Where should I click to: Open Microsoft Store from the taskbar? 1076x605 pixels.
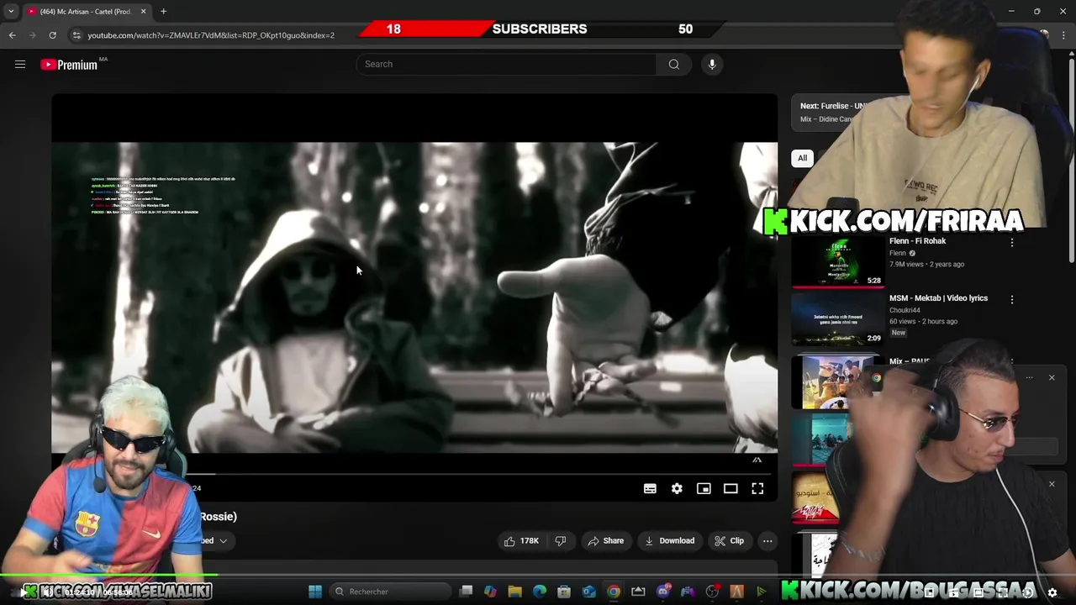coord(564,592)
